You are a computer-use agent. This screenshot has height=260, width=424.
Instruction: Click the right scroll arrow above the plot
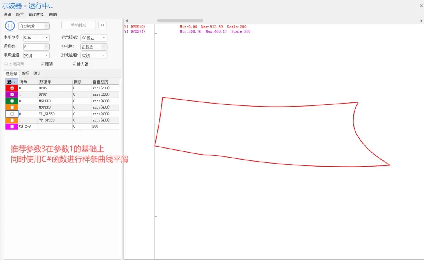pos(421,20)
